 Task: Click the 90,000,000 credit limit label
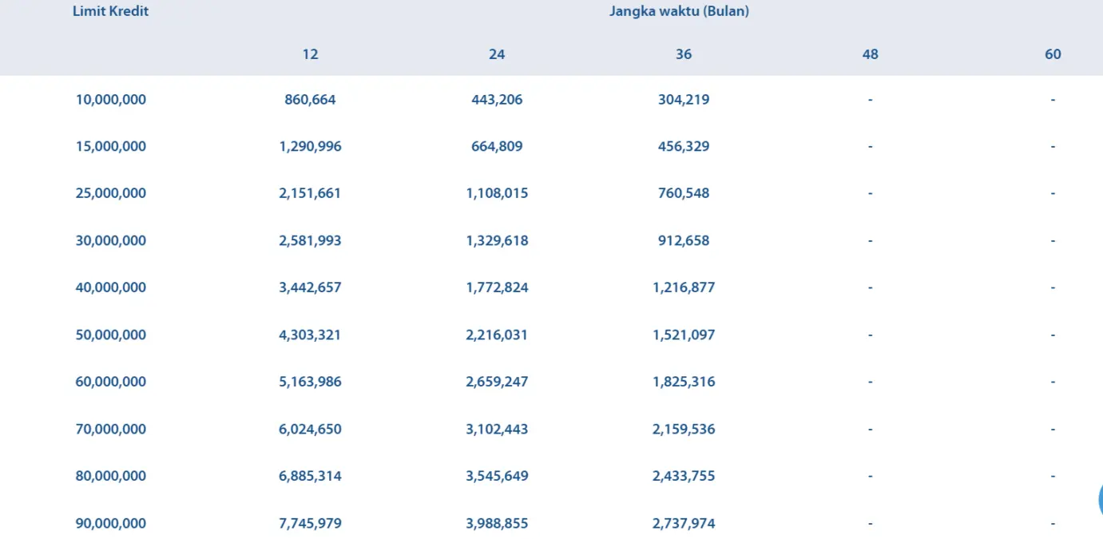click(x=111, y=524)
